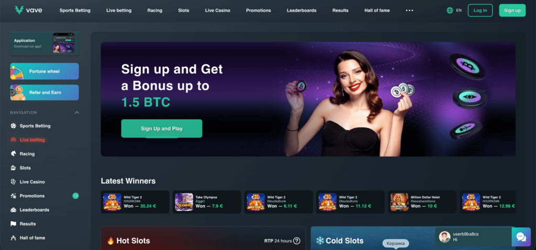Click the Promotions notification badge 13
536x250 pixels.
(x=75, y=196)
